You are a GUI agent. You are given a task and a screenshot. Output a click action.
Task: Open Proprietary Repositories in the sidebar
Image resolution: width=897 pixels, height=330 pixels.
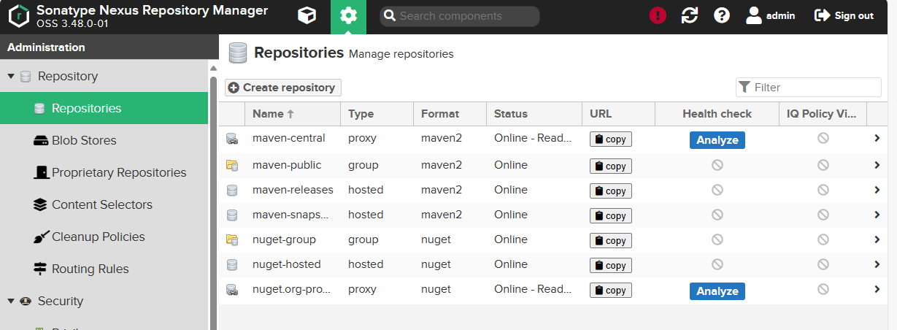tap(104, 172)
